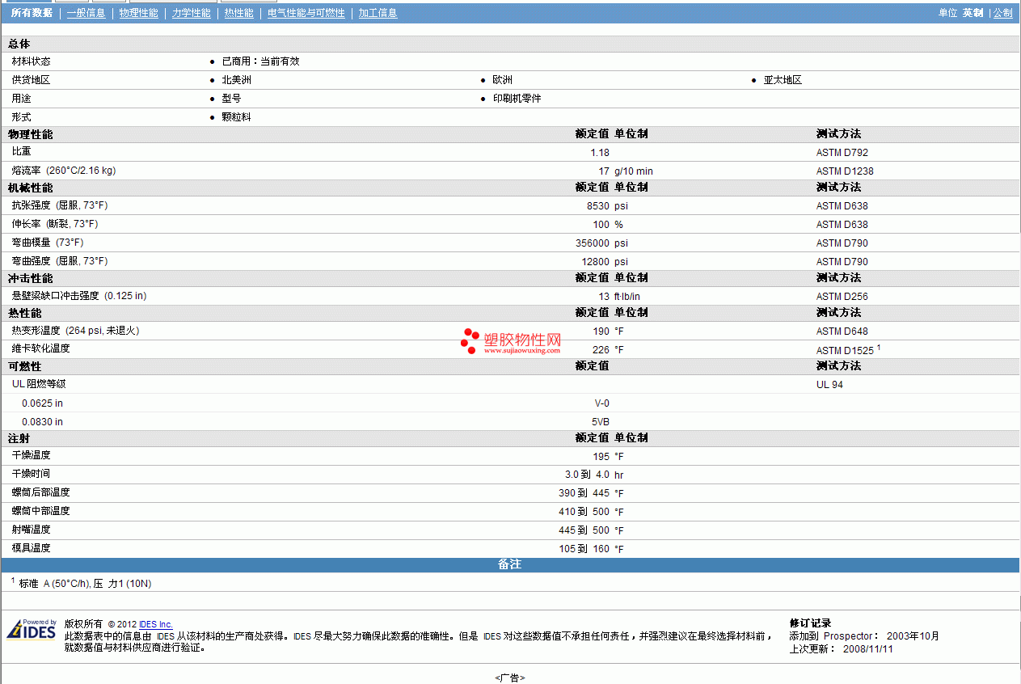Click flexural strength value 12800
This screenshot has width=1021, height=684.
(x=596, y=261)
